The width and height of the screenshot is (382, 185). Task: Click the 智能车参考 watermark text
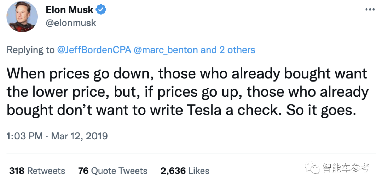pyautogui.click(x=345, y=168)
